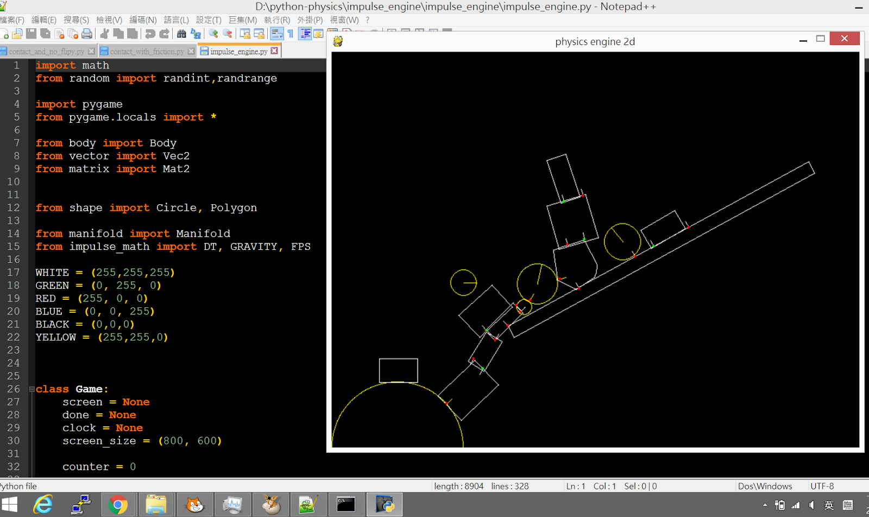Open a file using the folder icon
The width and height of the screenshot is (869, 517).
[x=17, y=34]
